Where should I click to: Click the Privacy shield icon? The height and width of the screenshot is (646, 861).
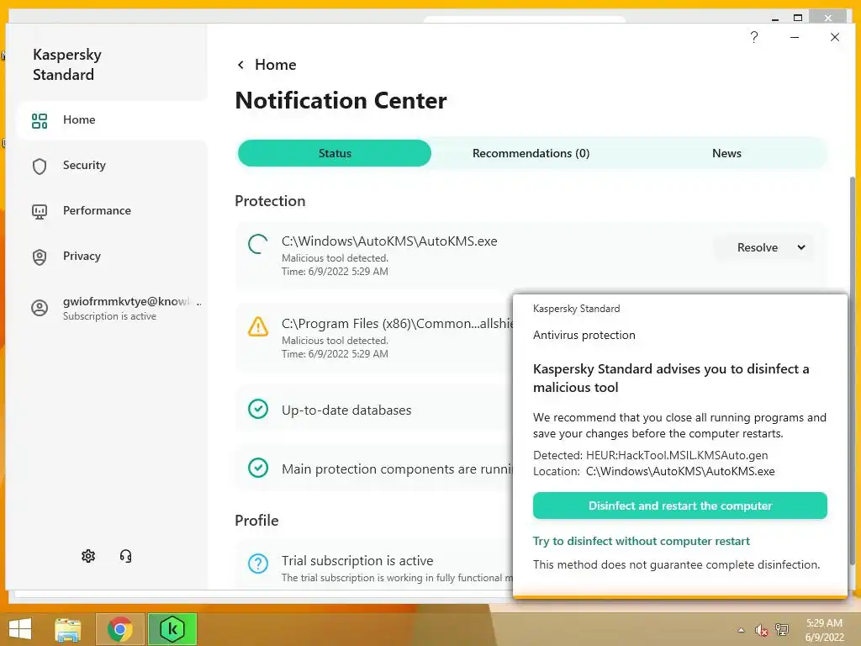(40, 257)
